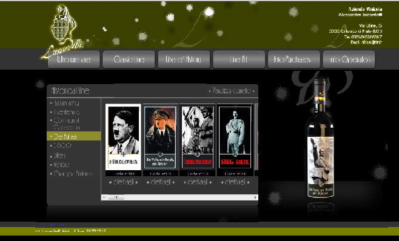Screen dimensions: 399x241
Task: Click the right arrow of the horizontal scrollbar
Action: [x=255, y=197]
